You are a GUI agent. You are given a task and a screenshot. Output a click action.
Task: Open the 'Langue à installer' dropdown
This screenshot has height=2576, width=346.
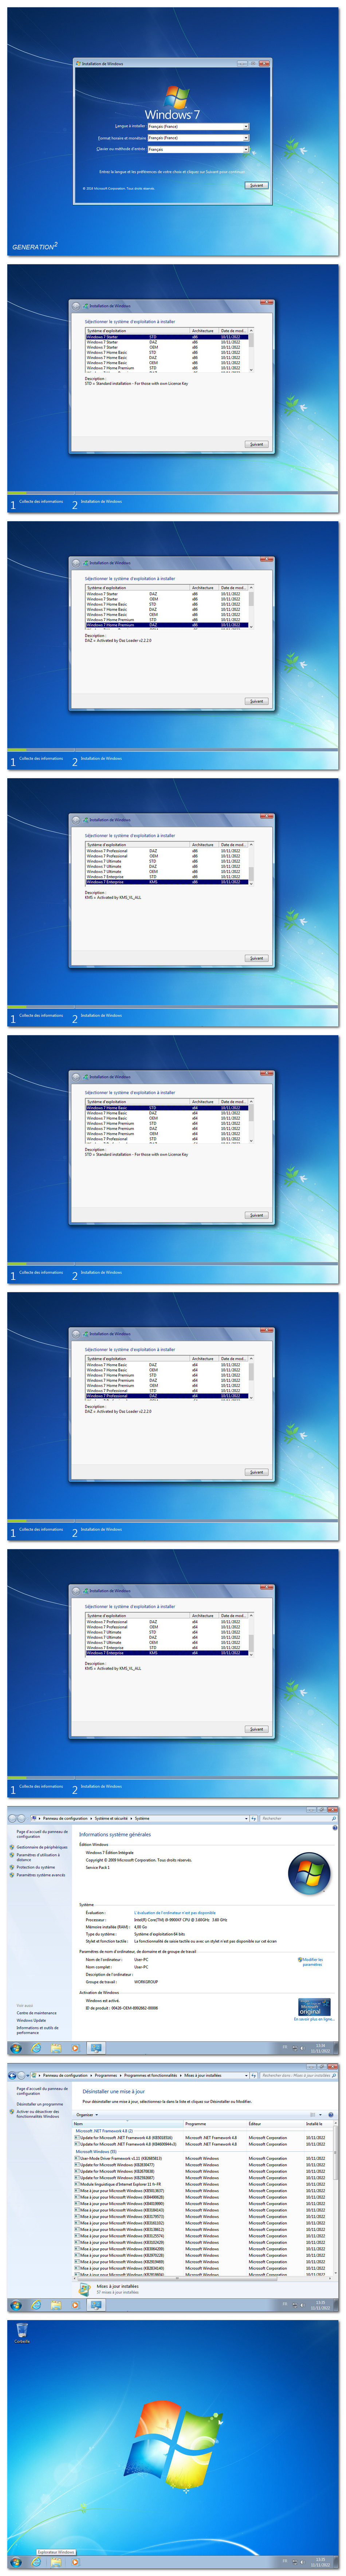198,127
